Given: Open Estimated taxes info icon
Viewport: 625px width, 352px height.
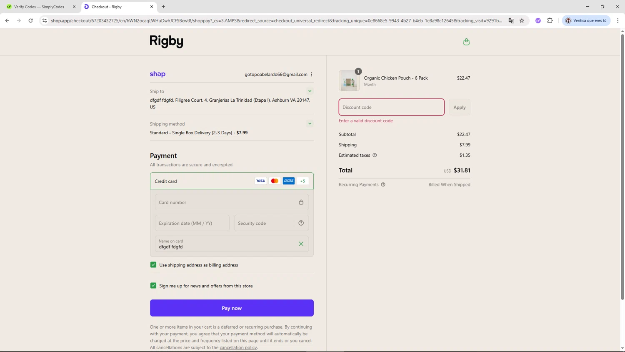Looking at the screenshot, I should coord(375,155).
